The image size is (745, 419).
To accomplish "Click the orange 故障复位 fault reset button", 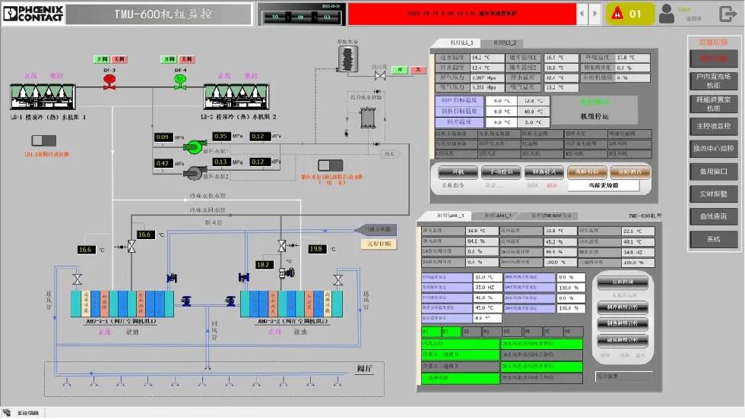I will coord(587,172).
